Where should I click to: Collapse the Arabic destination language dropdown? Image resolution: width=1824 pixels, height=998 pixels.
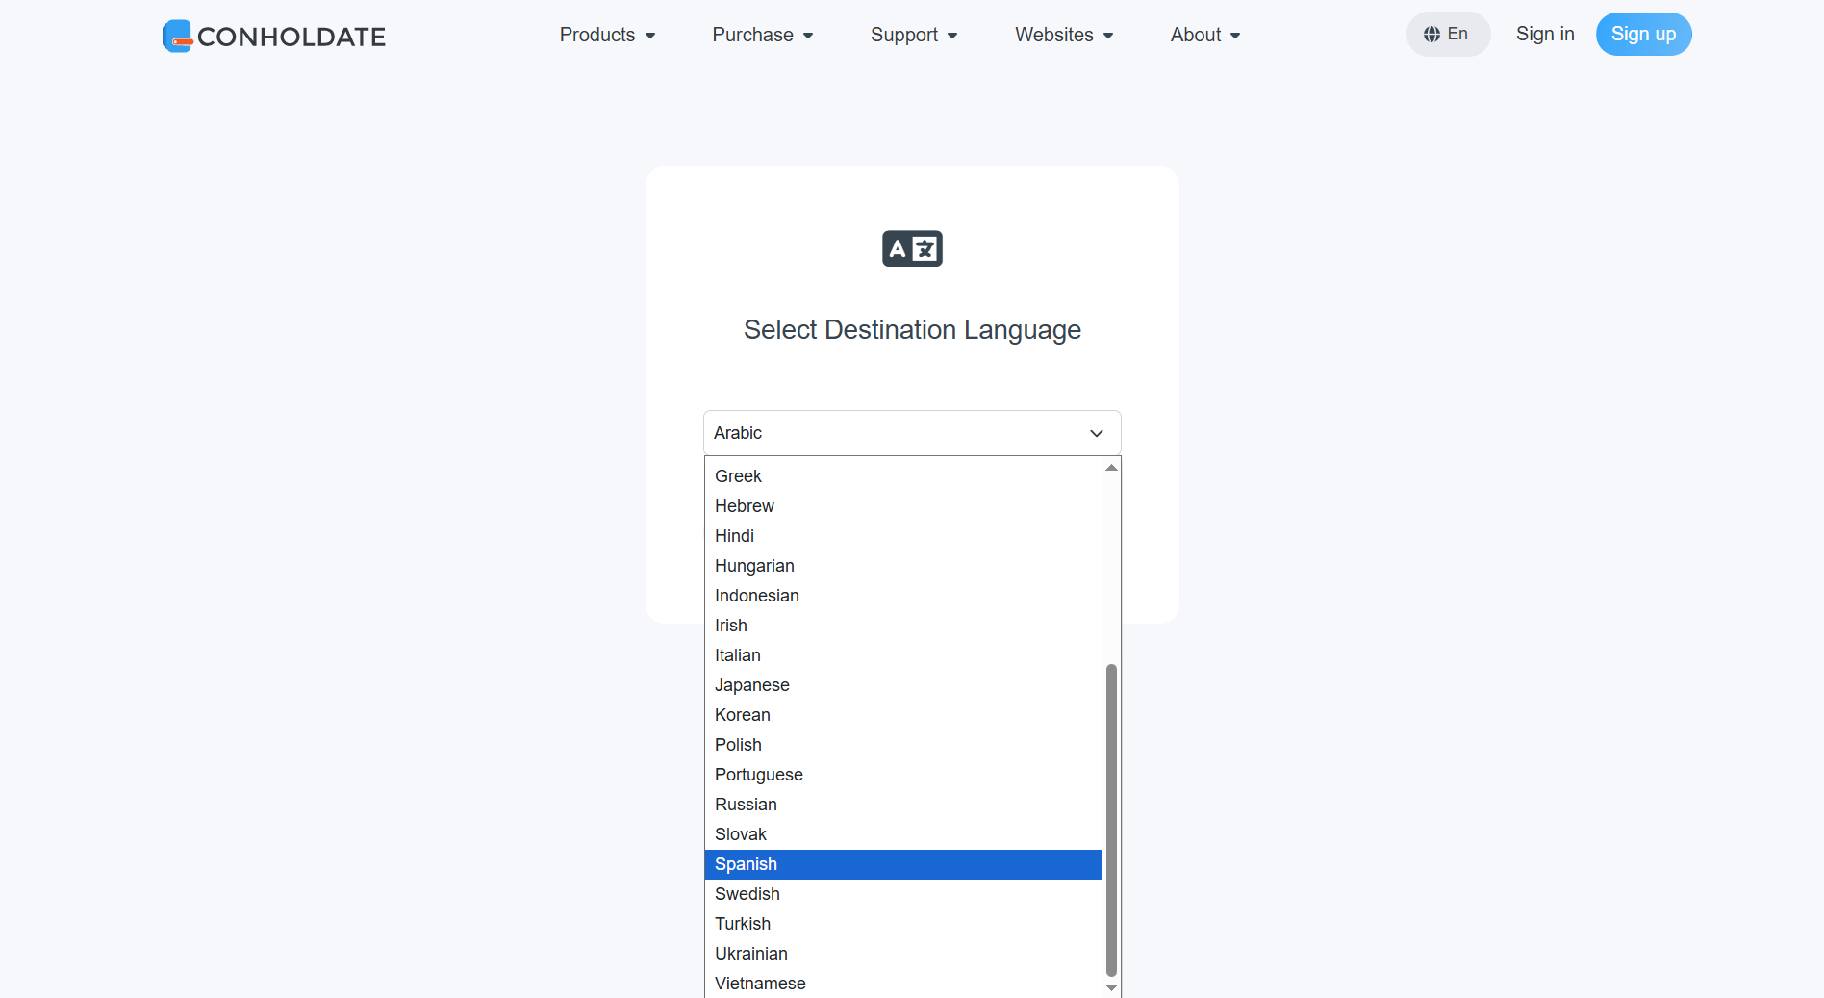click(912, 433)
